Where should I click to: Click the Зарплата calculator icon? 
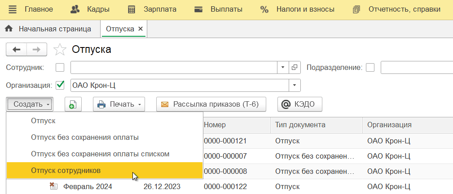point(132,9)
